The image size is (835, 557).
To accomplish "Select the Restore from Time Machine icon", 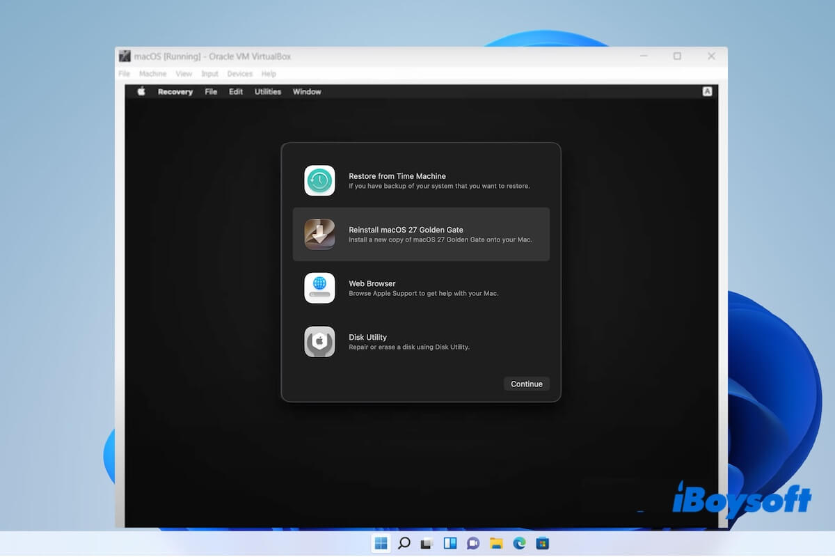I will point(319,180).
